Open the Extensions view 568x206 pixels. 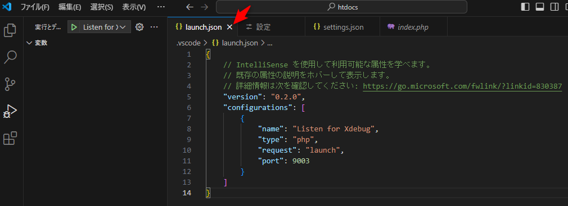[x=10, y=139]
